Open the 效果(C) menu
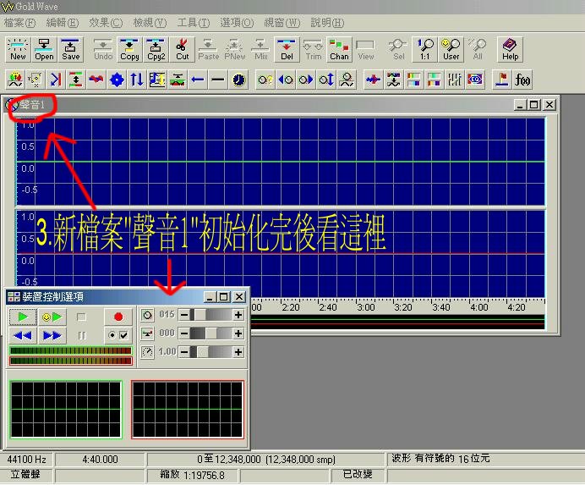Screen dimensions: 585x485 pos(106,22)
